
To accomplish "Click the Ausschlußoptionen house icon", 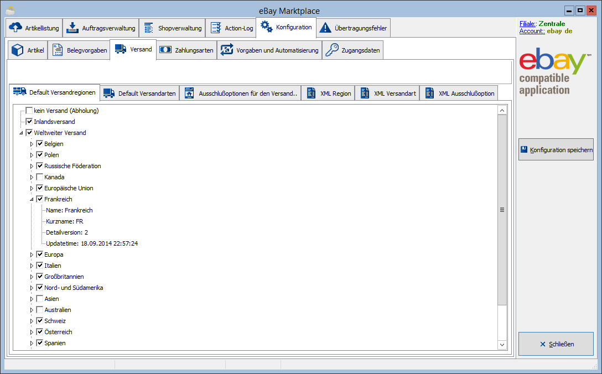I will coord(189,94).
